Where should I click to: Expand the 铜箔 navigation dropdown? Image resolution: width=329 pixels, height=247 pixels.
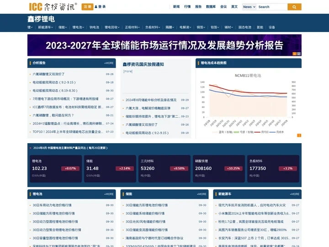pos(201,27)
